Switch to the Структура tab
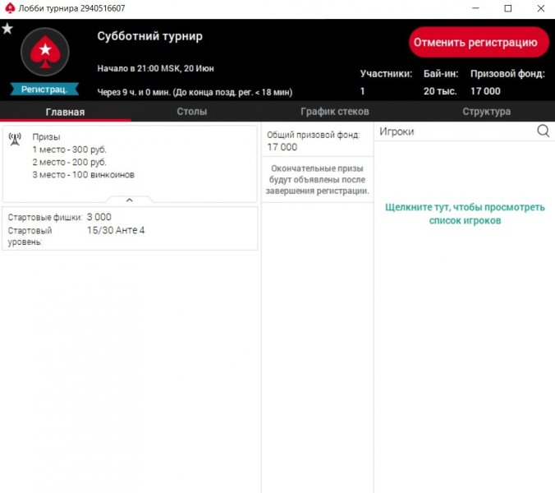Screen dimensions: 555x493 click(x=486, y=112)
